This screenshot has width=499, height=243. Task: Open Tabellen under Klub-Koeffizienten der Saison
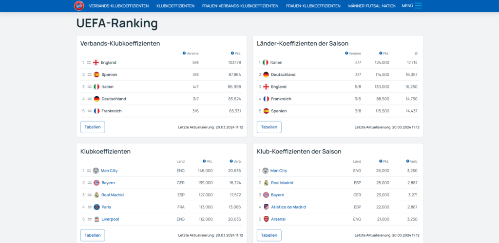coord(269,235)
